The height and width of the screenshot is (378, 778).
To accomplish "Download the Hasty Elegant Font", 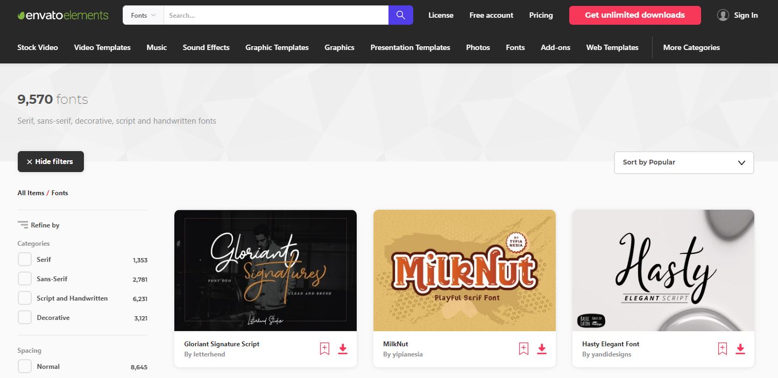I will click(x=740, y=349).
